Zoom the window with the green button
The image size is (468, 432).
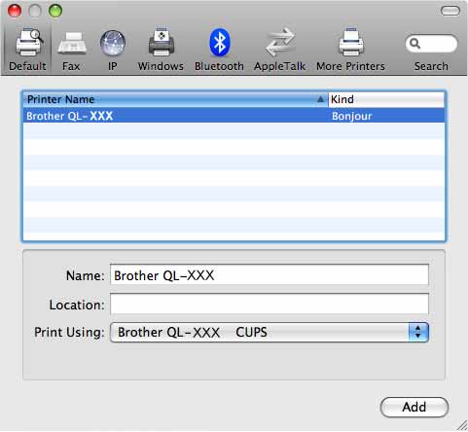point(55,11)
